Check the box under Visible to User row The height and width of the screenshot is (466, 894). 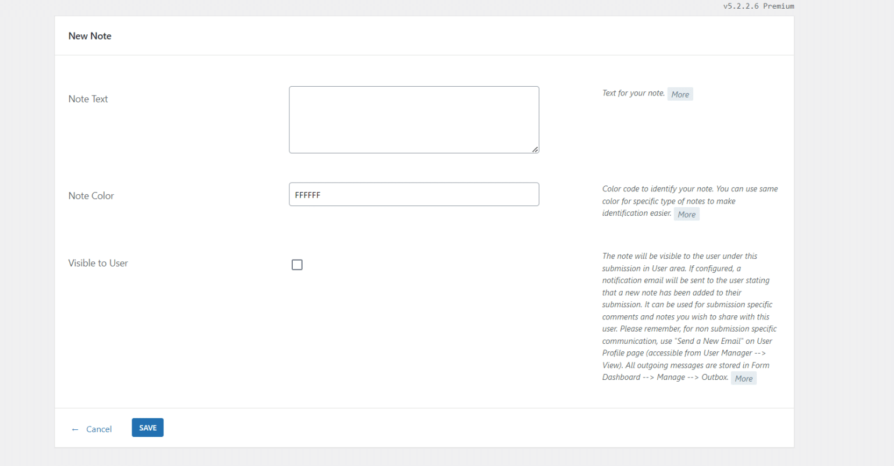pos(297,264)
